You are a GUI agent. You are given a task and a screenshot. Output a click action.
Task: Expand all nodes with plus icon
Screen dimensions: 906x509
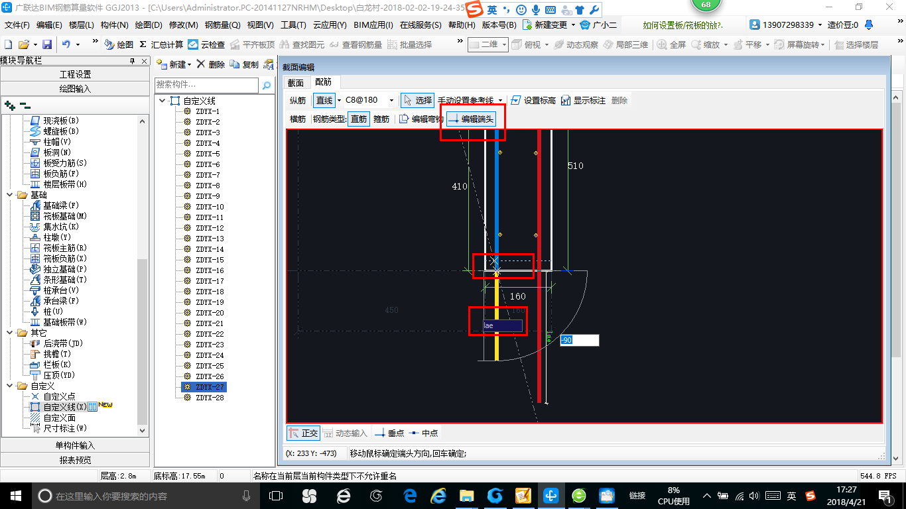(x=10, y=105)
